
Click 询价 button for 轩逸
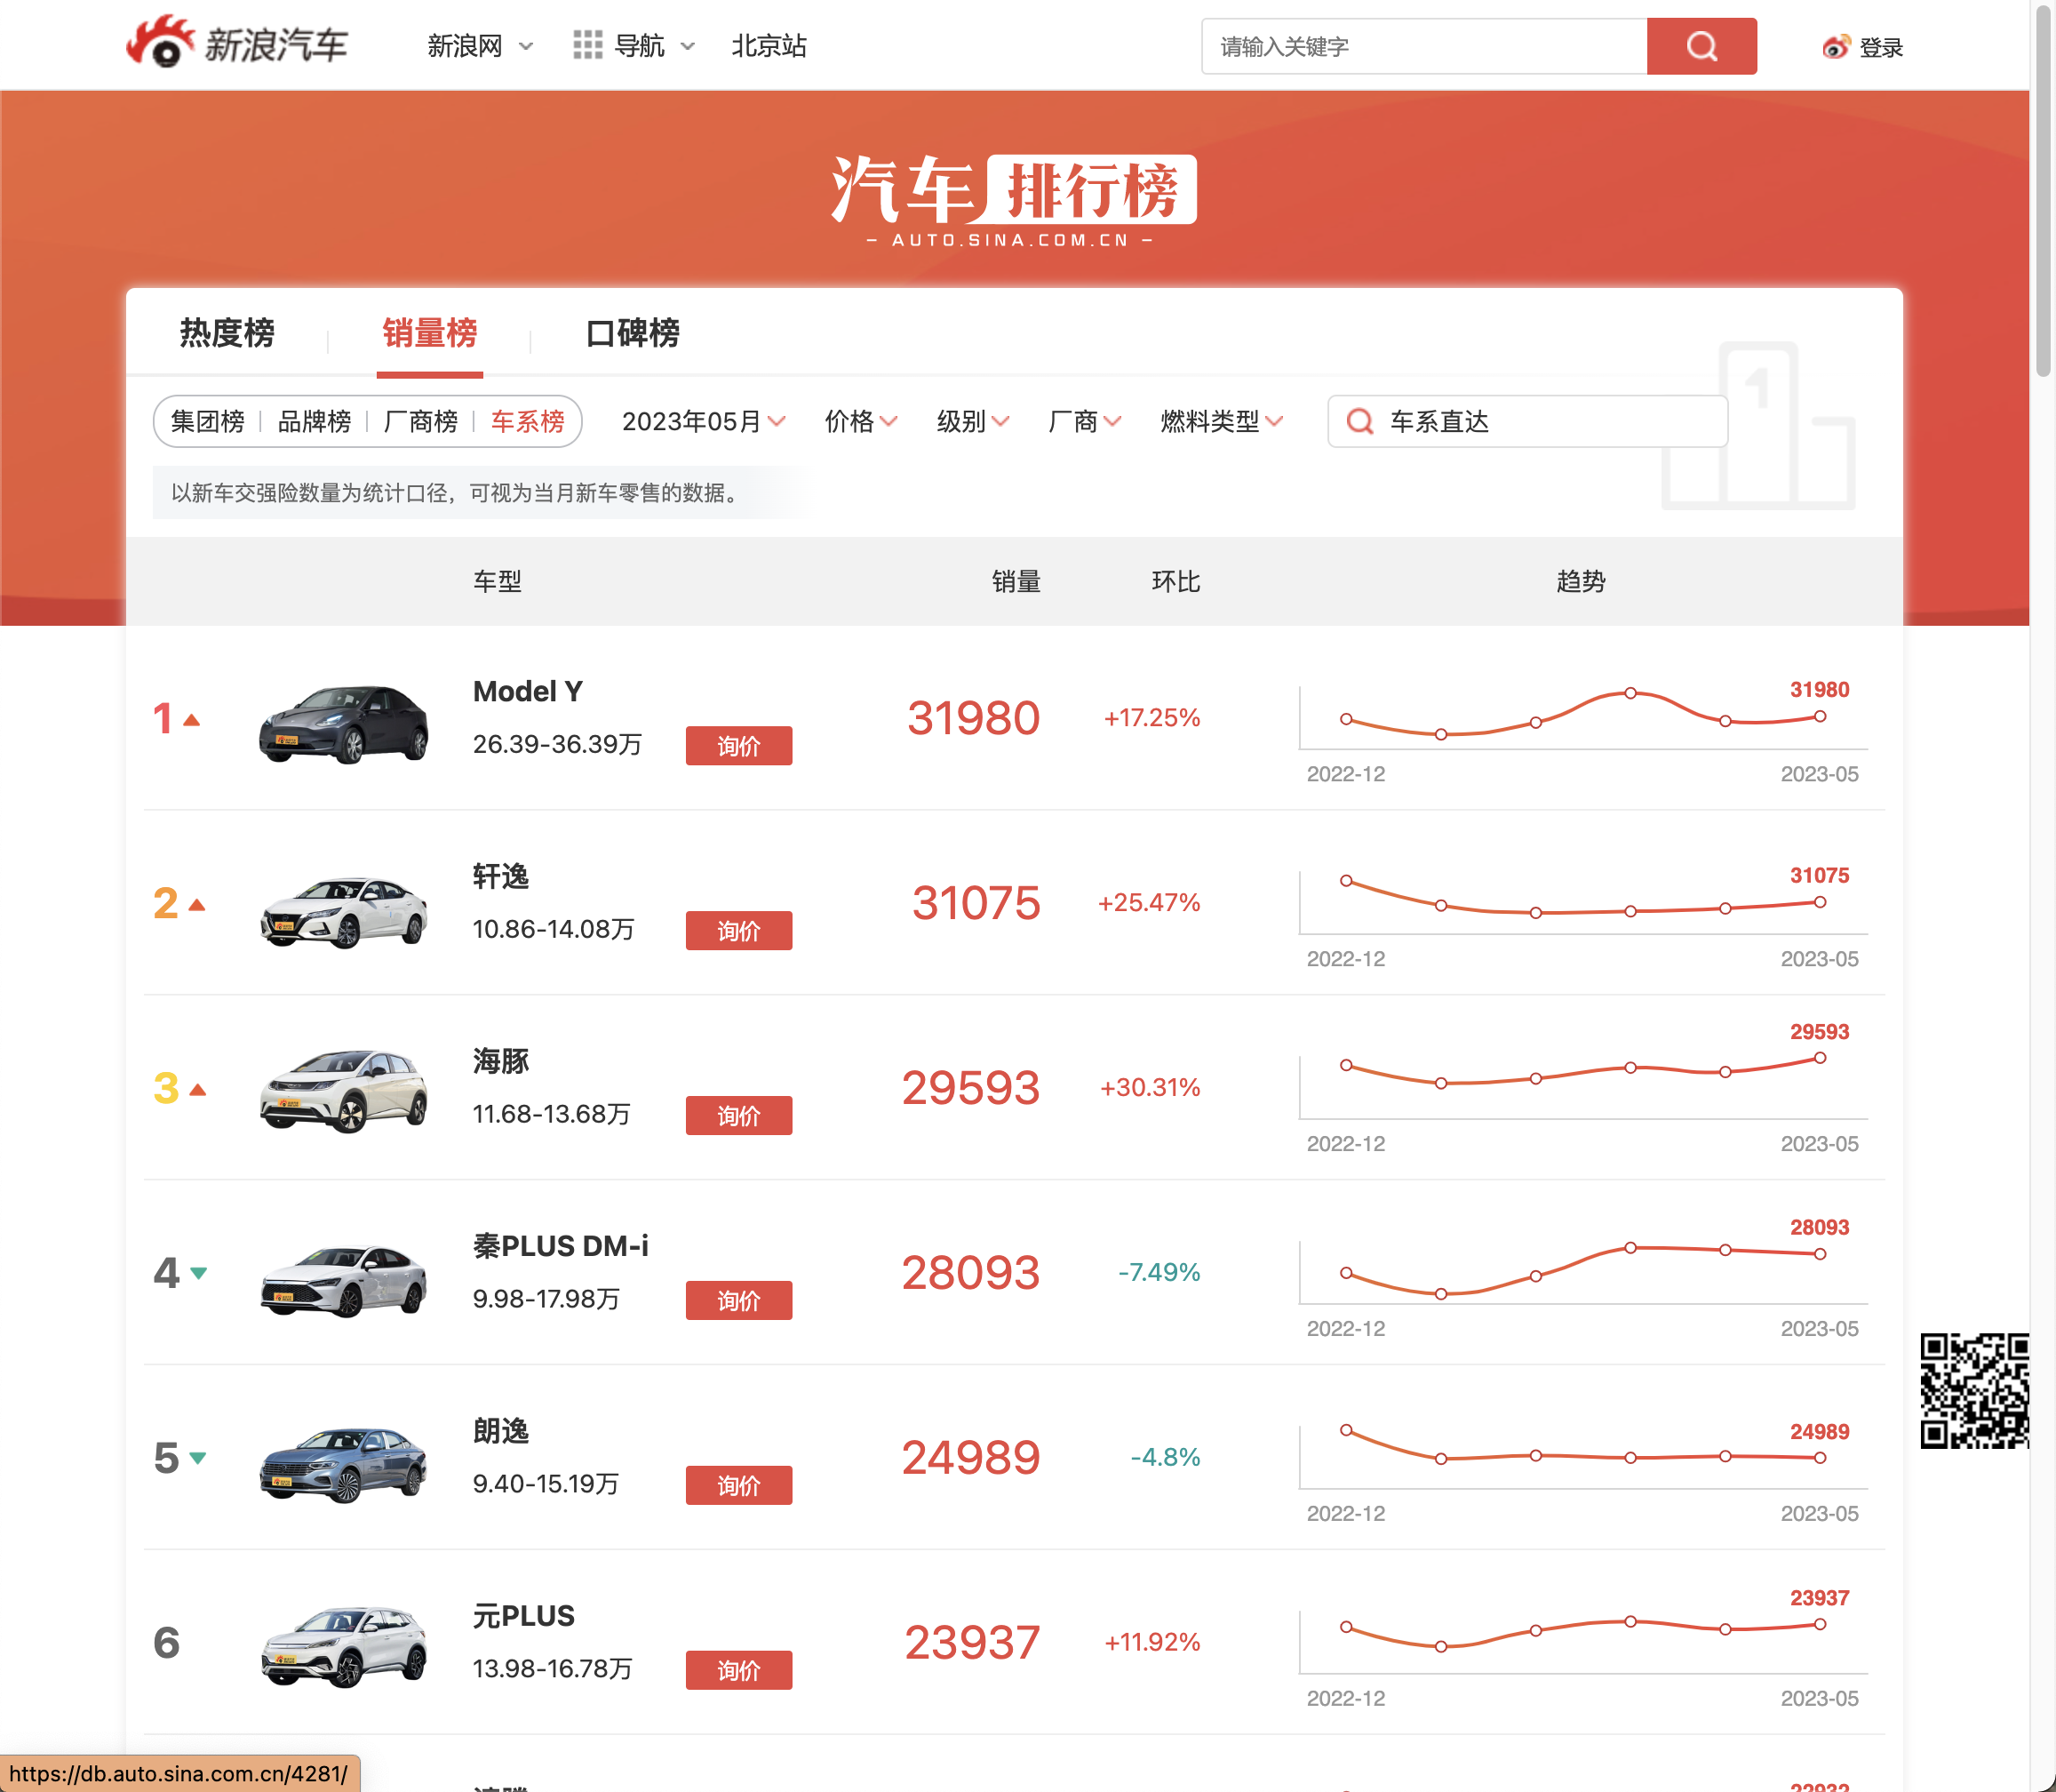coord(738,931)
